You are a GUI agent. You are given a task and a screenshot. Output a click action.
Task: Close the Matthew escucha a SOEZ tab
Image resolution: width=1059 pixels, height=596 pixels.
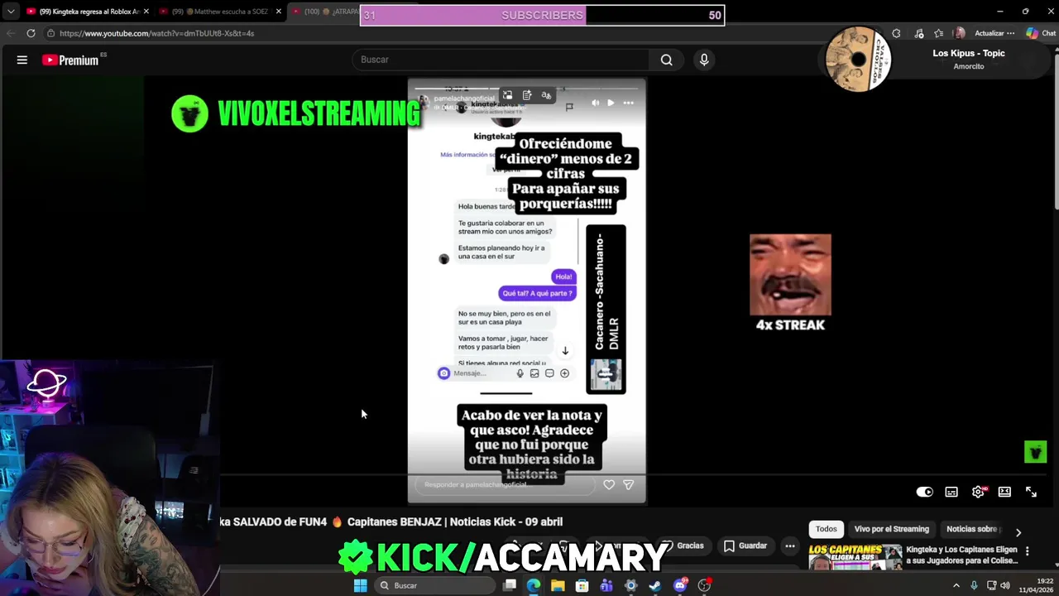click(279, 12)
